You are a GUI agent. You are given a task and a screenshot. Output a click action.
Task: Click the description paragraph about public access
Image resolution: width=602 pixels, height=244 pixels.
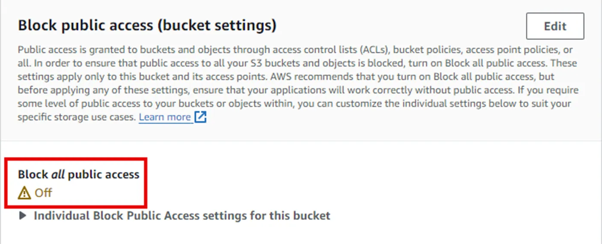click(298, 83)
